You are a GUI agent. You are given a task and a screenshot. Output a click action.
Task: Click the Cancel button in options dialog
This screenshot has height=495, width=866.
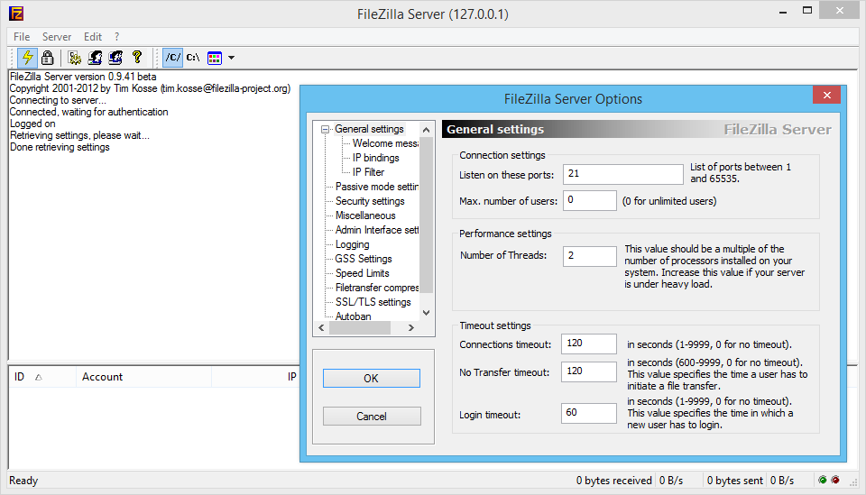(371, 416)
